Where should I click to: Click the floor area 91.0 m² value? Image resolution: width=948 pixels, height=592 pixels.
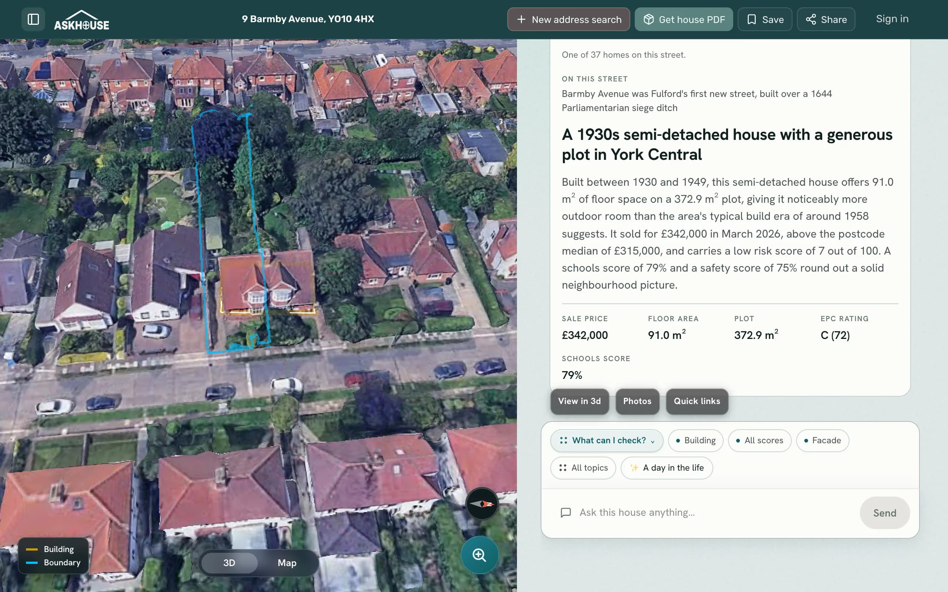(666, 335)
